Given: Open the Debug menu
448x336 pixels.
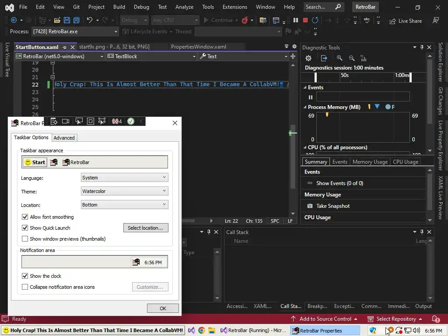Looking at the screenshot, I should tap(141, 7).
